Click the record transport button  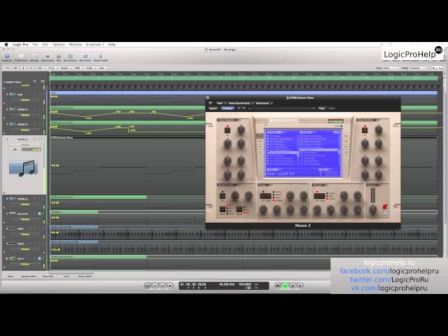click(x=169, y=286)
